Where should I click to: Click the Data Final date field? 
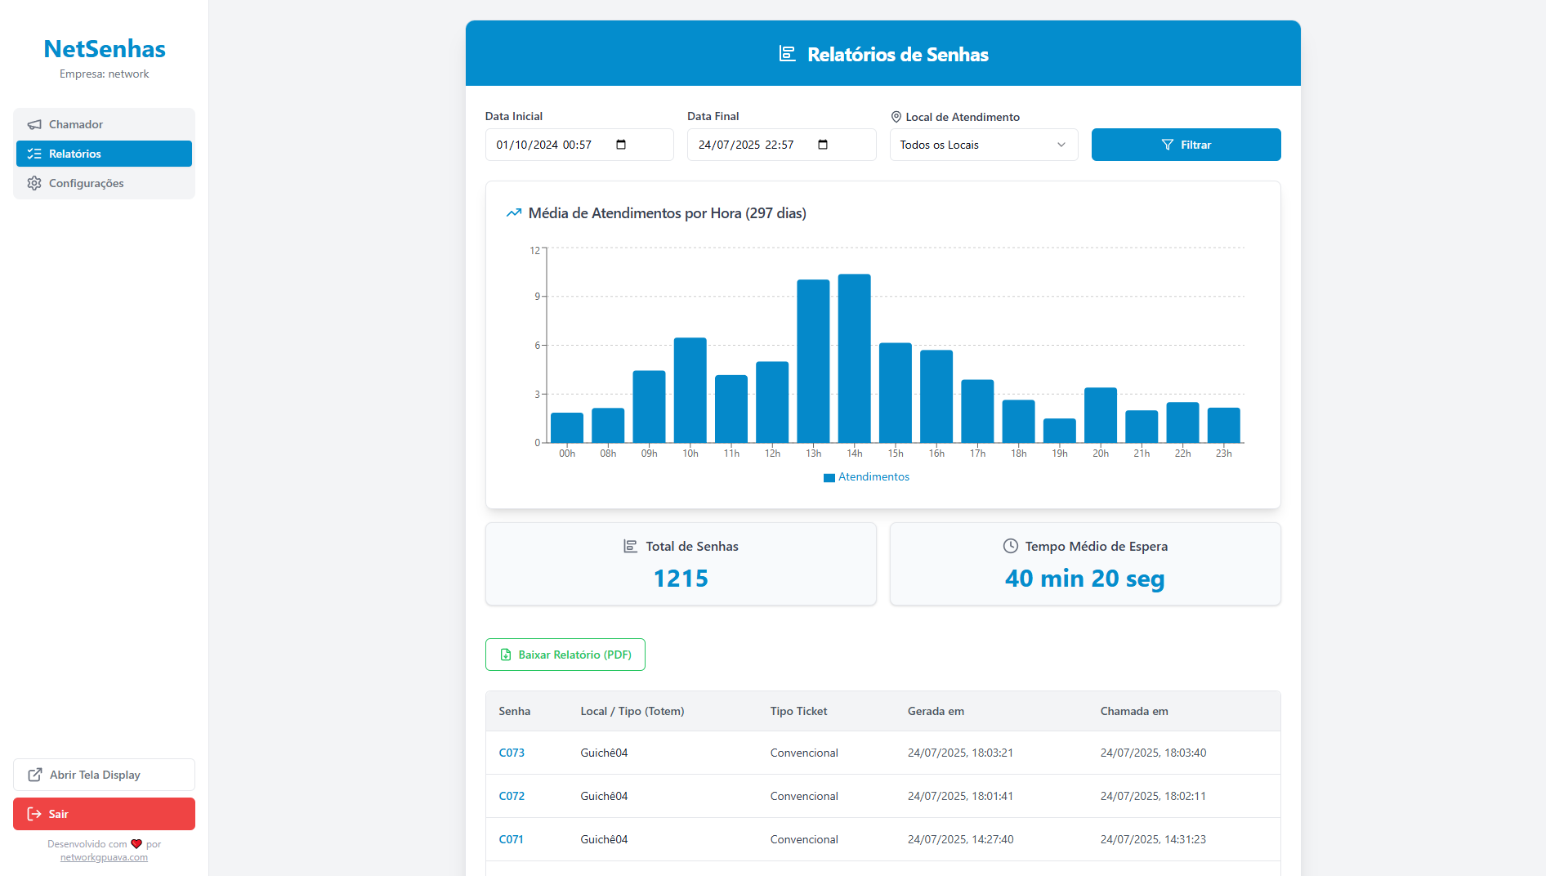(781, 145)
